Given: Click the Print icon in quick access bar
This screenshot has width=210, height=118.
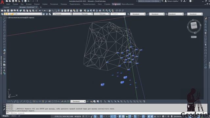Looking at the screenshot, I should (x=25, y=1).
